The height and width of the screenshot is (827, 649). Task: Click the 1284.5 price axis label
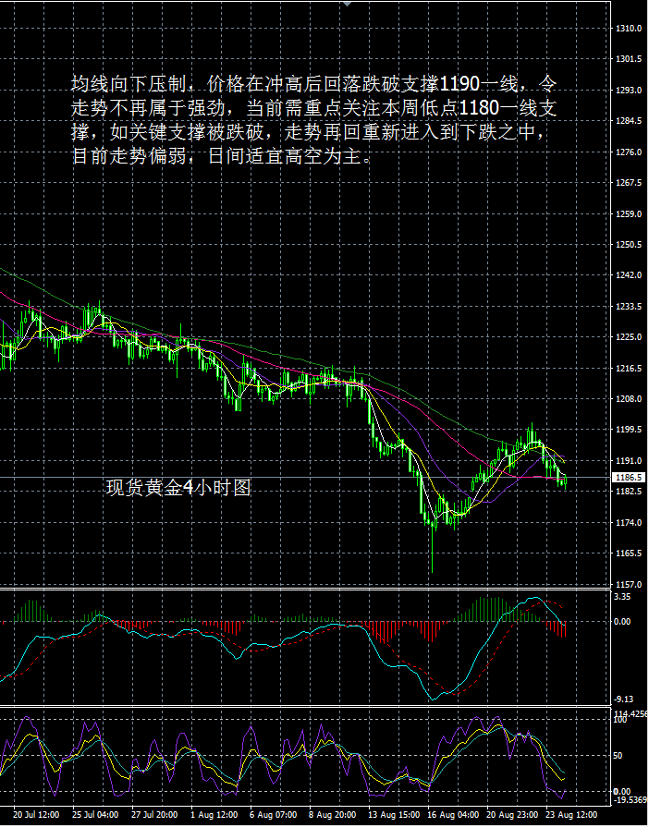tap(629, 121)
